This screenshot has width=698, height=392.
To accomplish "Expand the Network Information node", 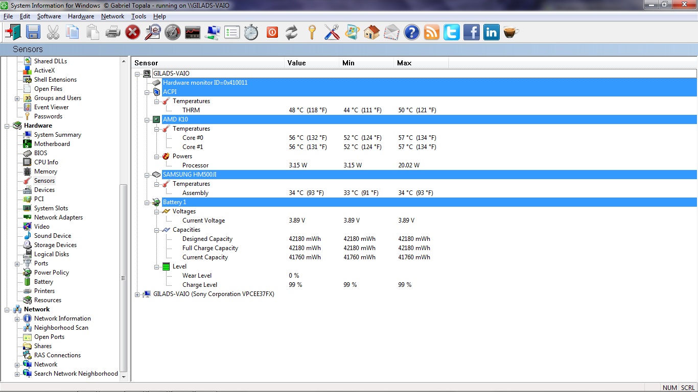I will [17, 318].
